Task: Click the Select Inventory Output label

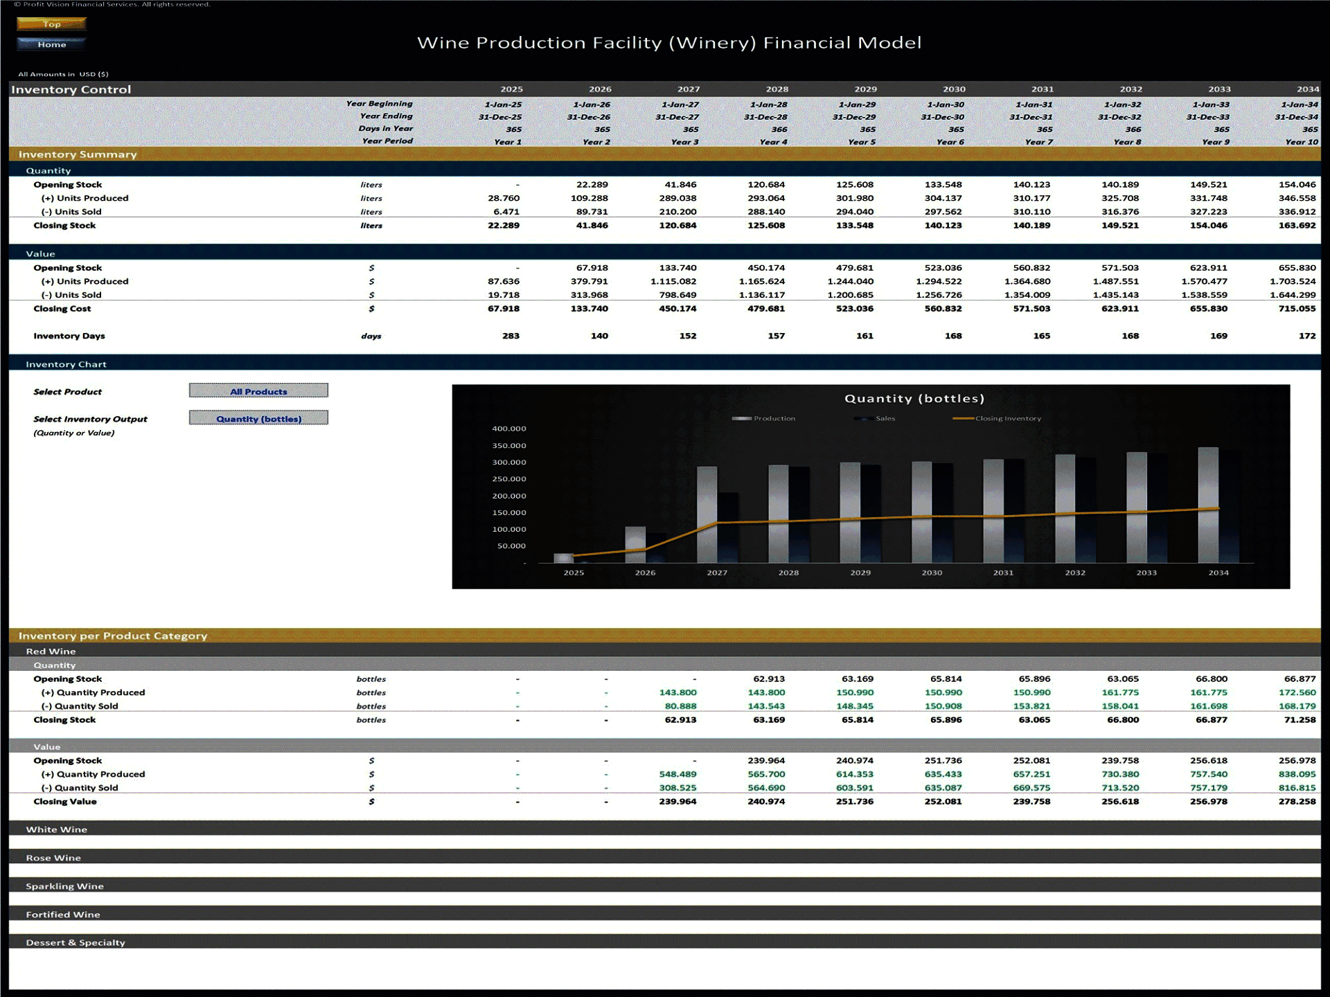Action: pos(90,419)
